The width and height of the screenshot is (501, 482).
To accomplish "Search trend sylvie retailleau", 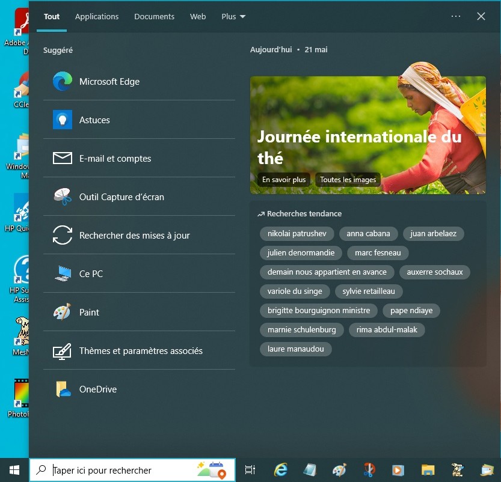I will tap(369, 291).
